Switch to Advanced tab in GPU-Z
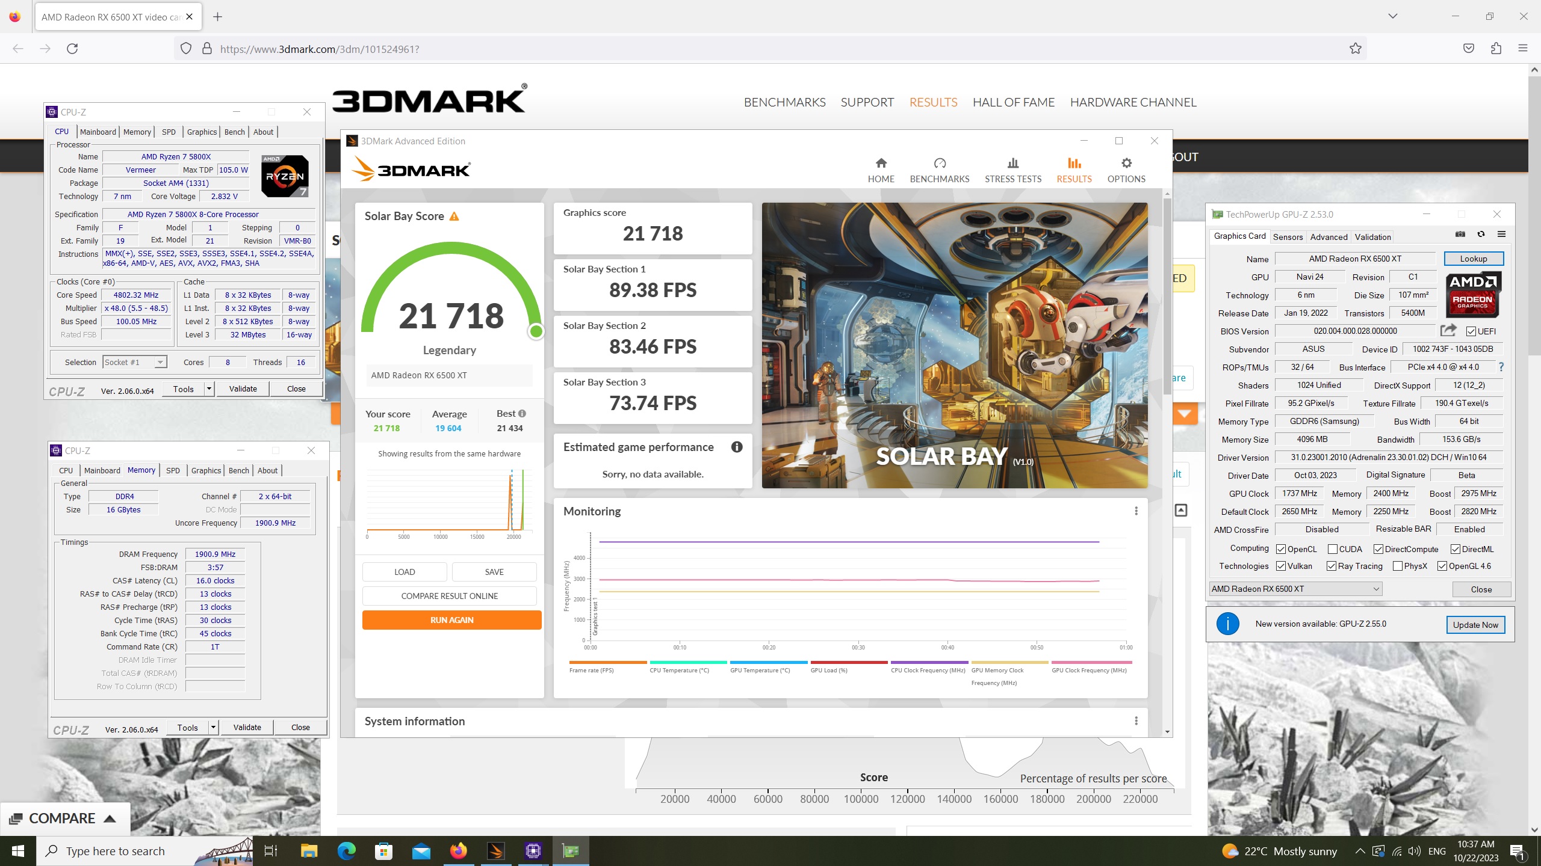This screenshot has height=866, width=1541. pyautogui.click(x=1329, y=237)
